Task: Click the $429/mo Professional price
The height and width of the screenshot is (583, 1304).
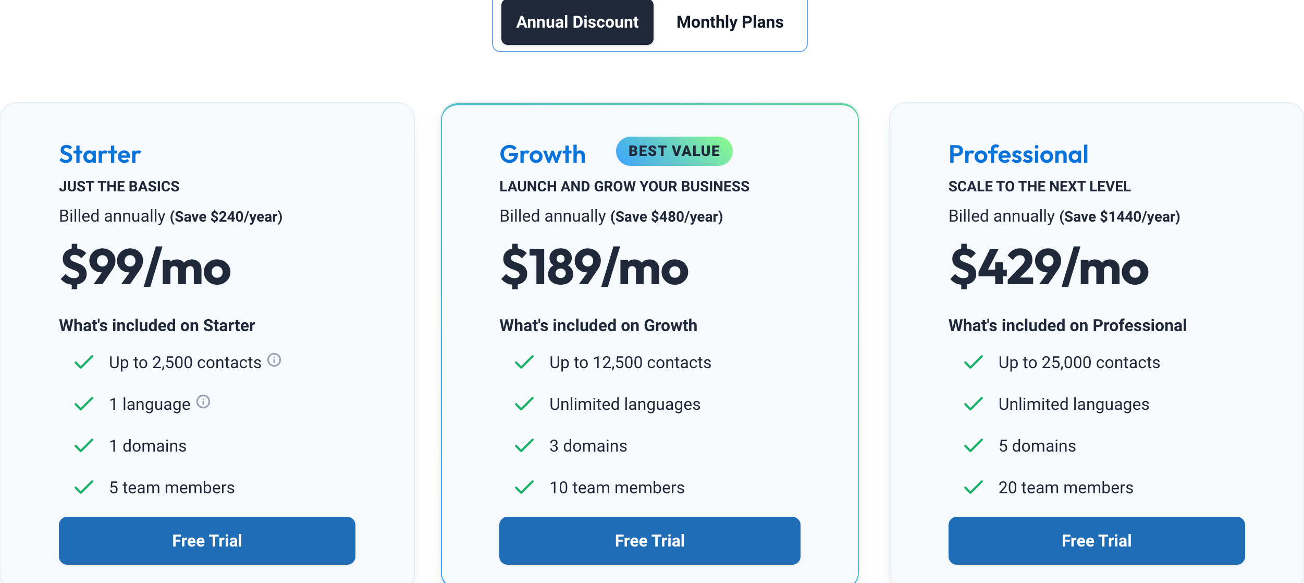Action: coord(1049,267)
